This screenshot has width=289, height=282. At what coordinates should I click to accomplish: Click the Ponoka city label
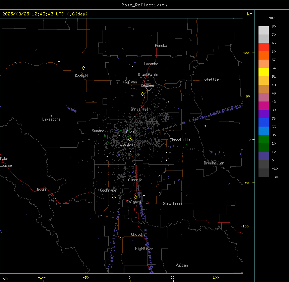161,46
